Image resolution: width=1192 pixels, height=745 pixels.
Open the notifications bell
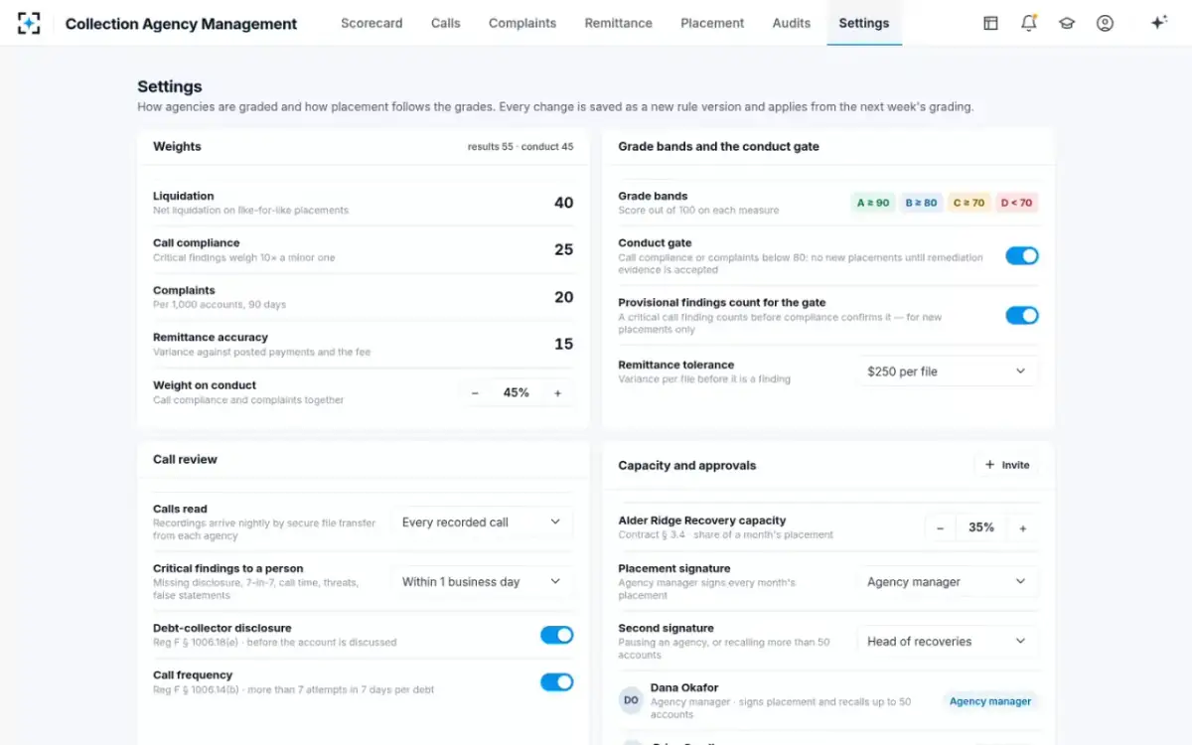1028,23
